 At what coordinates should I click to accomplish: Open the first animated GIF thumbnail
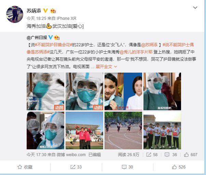pyautogui.click(x=45, y=91)
